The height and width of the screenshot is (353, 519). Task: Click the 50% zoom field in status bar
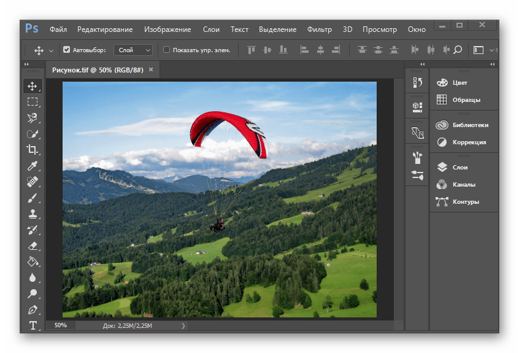(61, 325)
